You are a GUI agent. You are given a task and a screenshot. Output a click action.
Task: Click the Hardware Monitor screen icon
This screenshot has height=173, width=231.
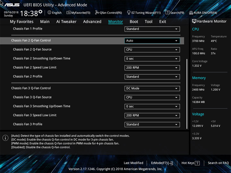194,21
